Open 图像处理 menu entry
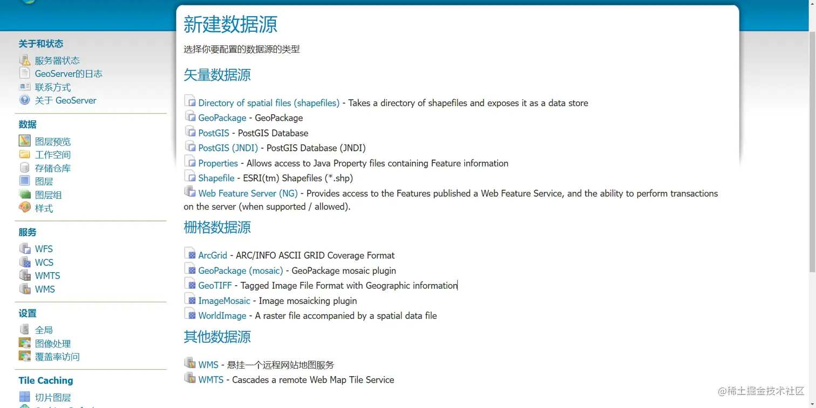The image size is (816, 408). click(53, 343)
